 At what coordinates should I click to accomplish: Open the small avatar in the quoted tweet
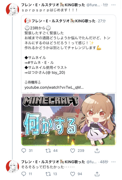pyautogui.click(x=27, y=21)
